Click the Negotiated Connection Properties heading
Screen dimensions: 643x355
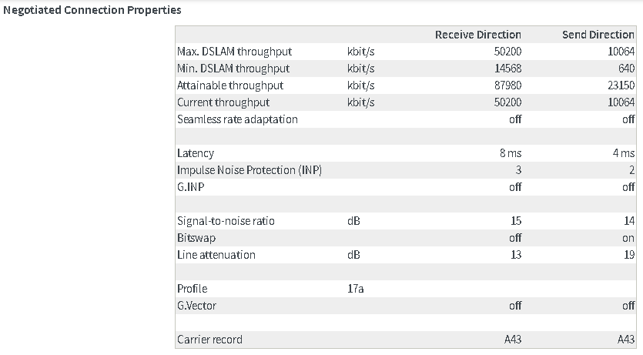tap(92, 12)
